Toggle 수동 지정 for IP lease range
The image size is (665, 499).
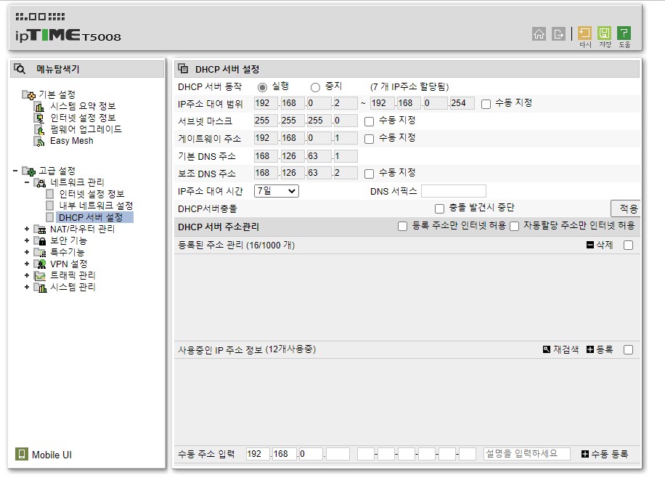click(x=486, y=104)
